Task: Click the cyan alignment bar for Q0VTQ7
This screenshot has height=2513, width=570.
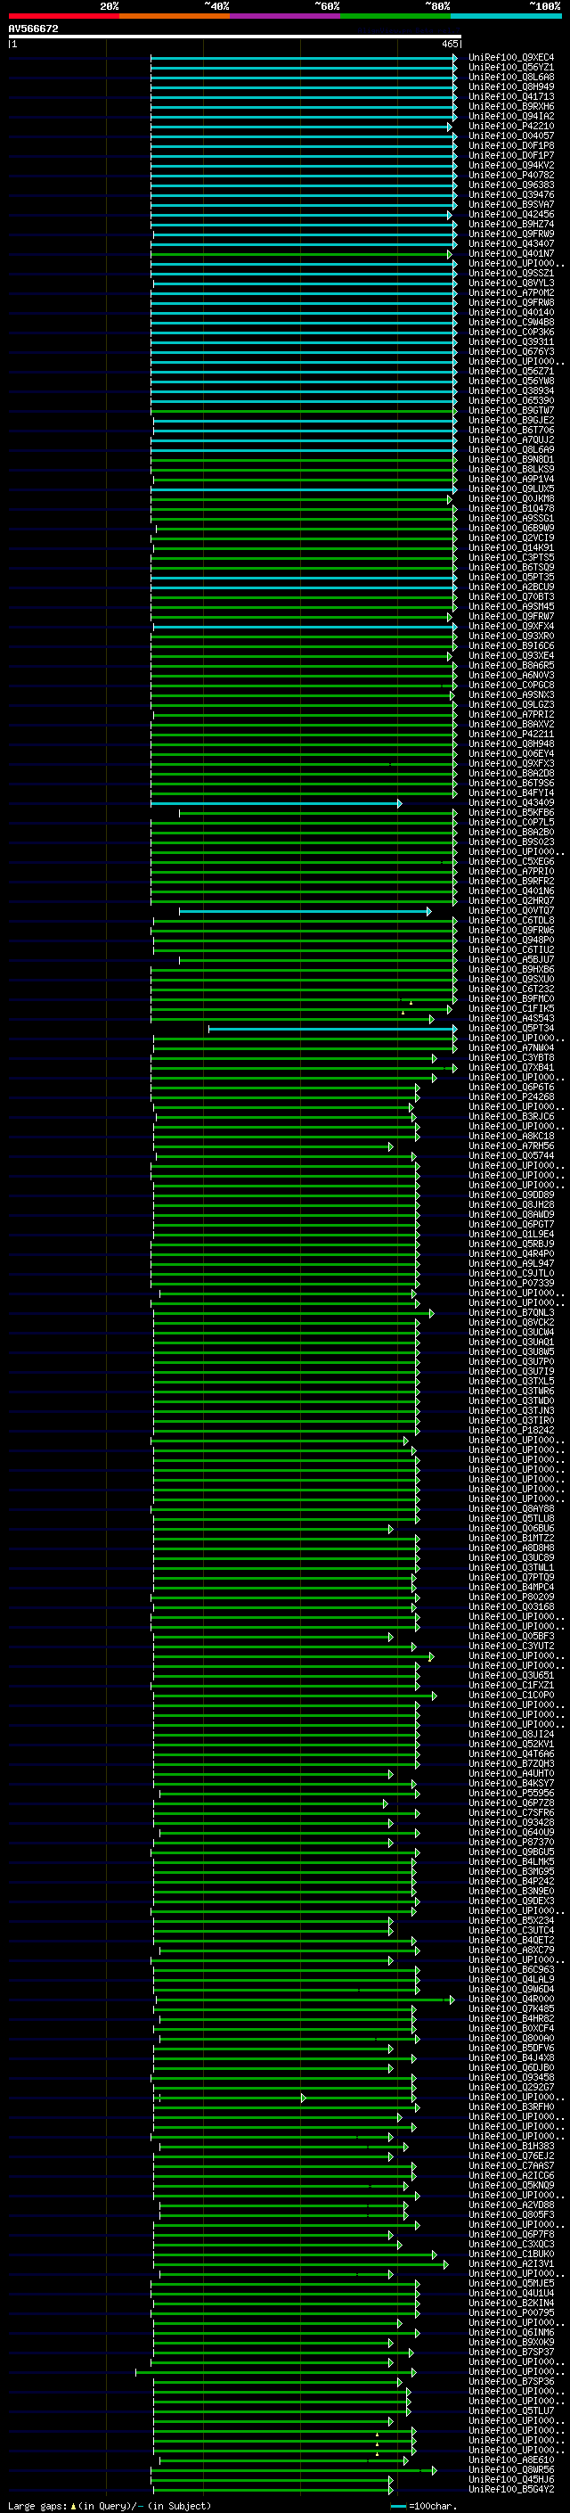Action: pyautogui.click(x=305, y=912)
